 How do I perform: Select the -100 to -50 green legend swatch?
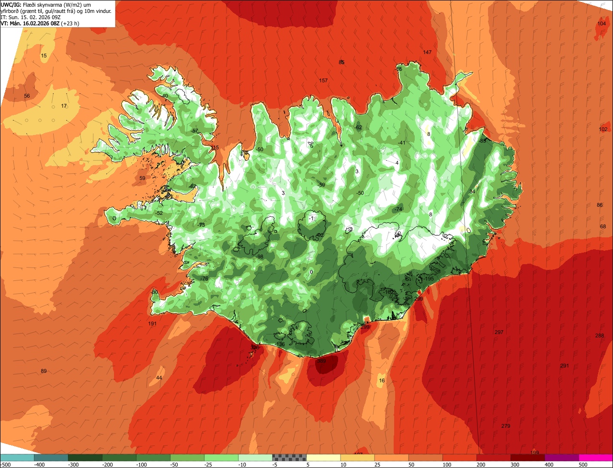tap(153, 457)
